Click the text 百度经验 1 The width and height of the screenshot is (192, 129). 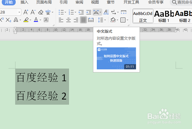pos(41,77)
